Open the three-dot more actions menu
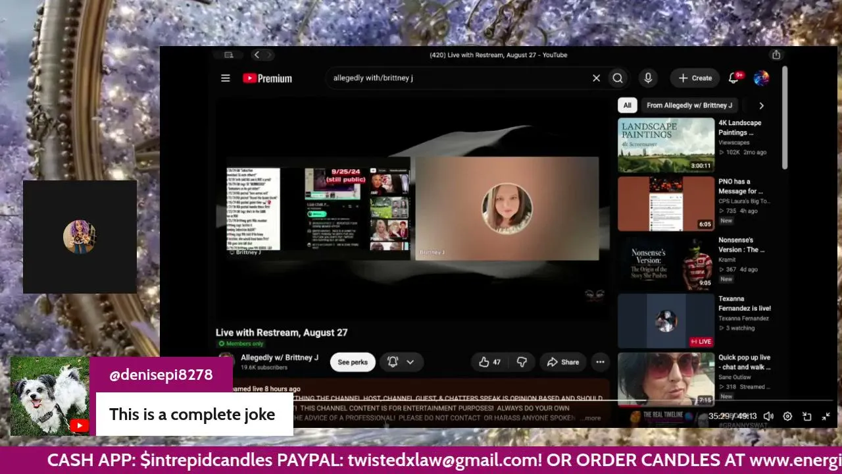 tap(600, 362)
